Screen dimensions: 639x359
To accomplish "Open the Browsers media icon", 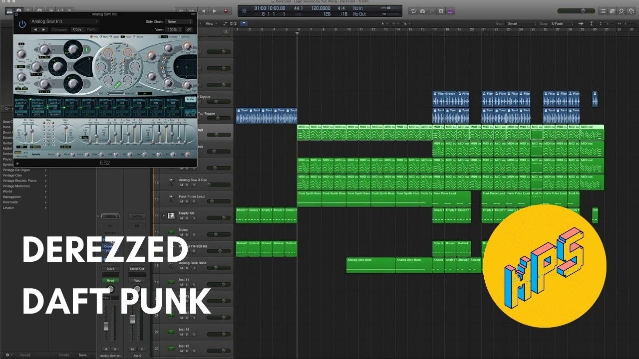I will (x=631, y=10).
